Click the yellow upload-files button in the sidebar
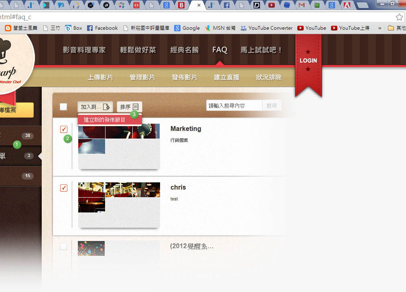406x292 pixels. [16, 110]
